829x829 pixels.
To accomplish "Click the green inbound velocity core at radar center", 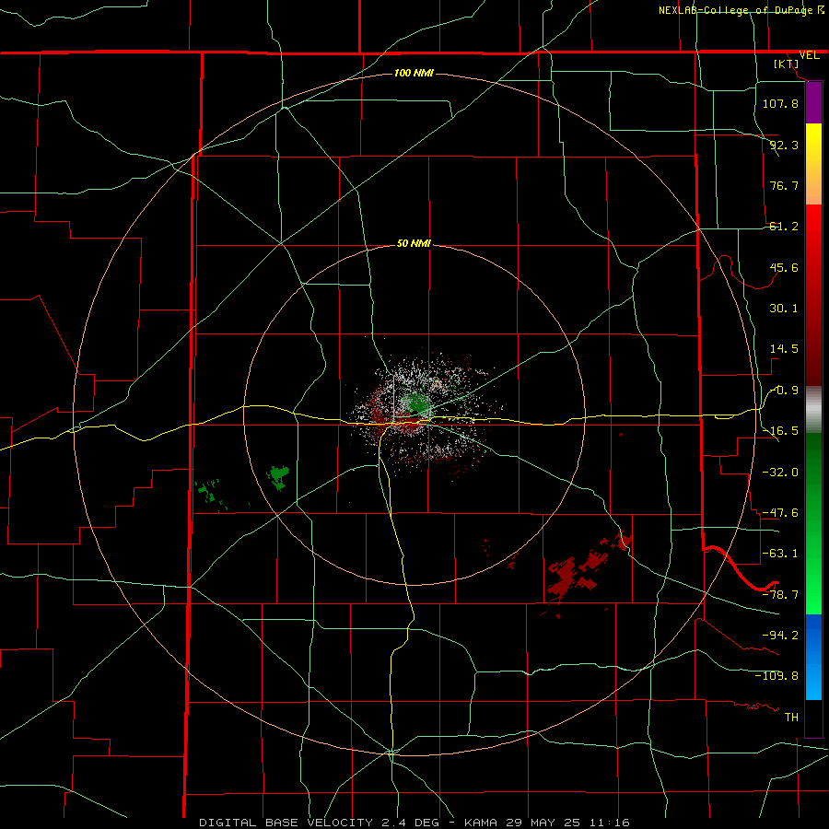I will tap(417, 404).
